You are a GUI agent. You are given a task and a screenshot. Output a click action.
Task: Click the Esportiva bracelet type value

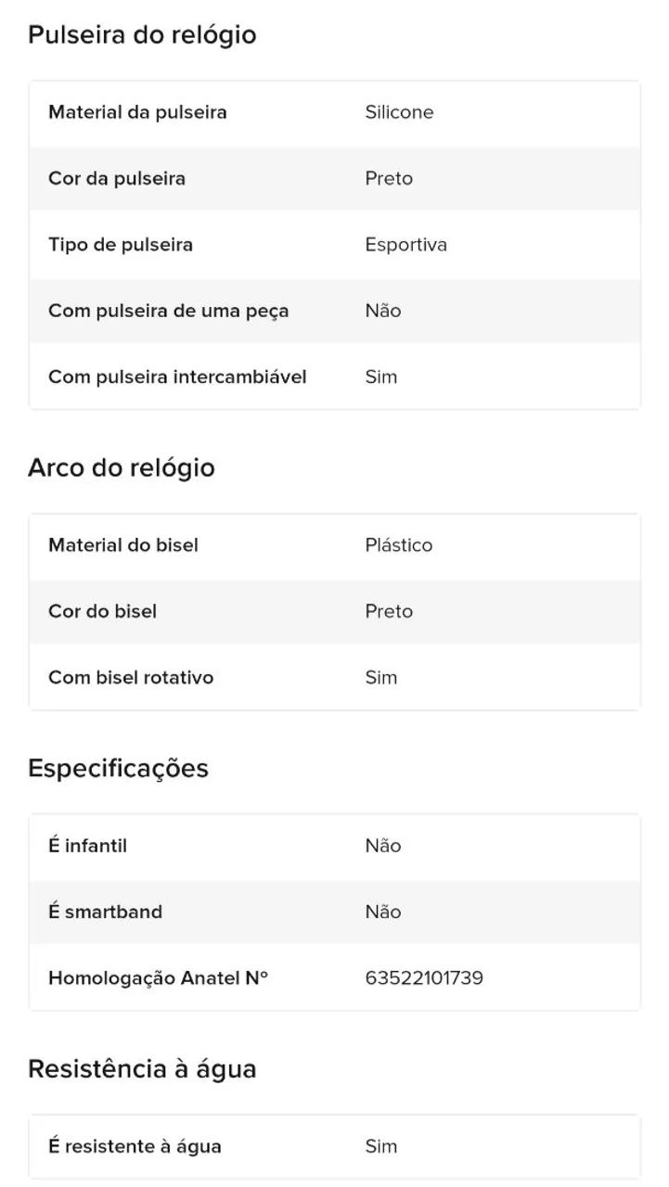coord(405,245)
